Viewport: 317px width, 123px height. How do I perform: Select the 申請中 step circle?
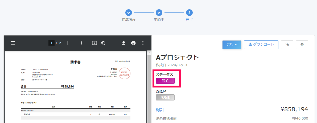click(159, 13)
